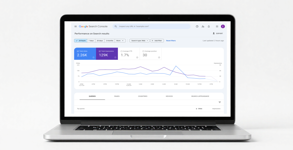Switch to the Pages tab
This screenshot has width=293, height=150.
coord(117,96)
